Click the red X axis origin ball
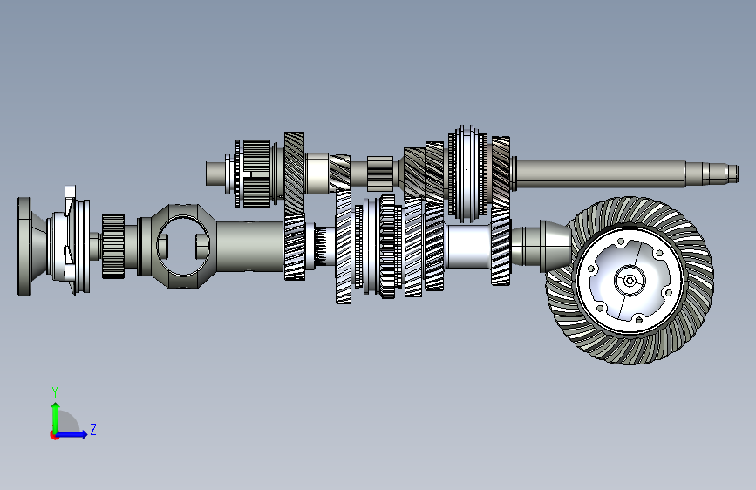The width and height of the screenshot is (756, 490). tap(54, 435)
